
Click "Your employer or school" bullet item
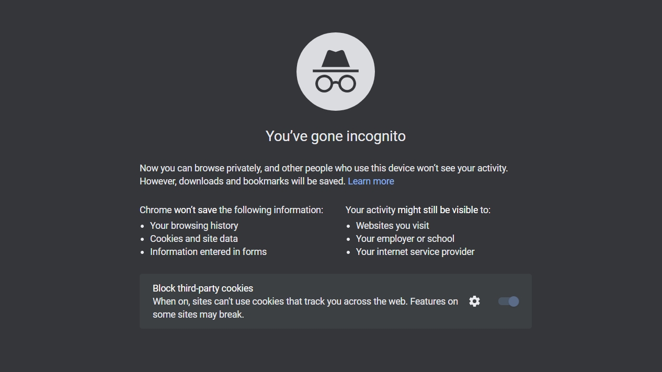[x=405, y=239]
